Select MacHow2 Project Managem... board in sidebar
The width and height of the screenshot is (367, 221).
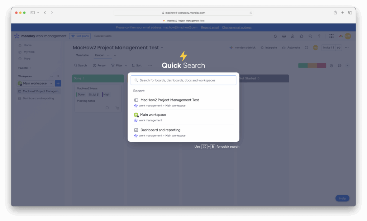39,91
